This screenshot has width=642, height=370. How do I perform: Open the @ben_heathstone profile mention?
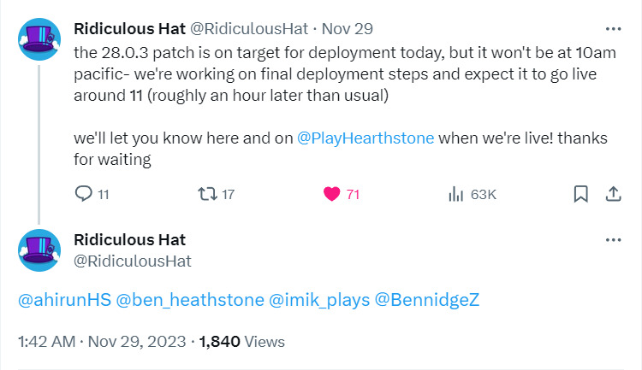(x=190, y=300)
